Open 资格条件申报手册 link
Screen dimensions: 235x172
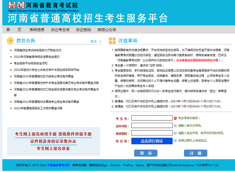[75, 134]
